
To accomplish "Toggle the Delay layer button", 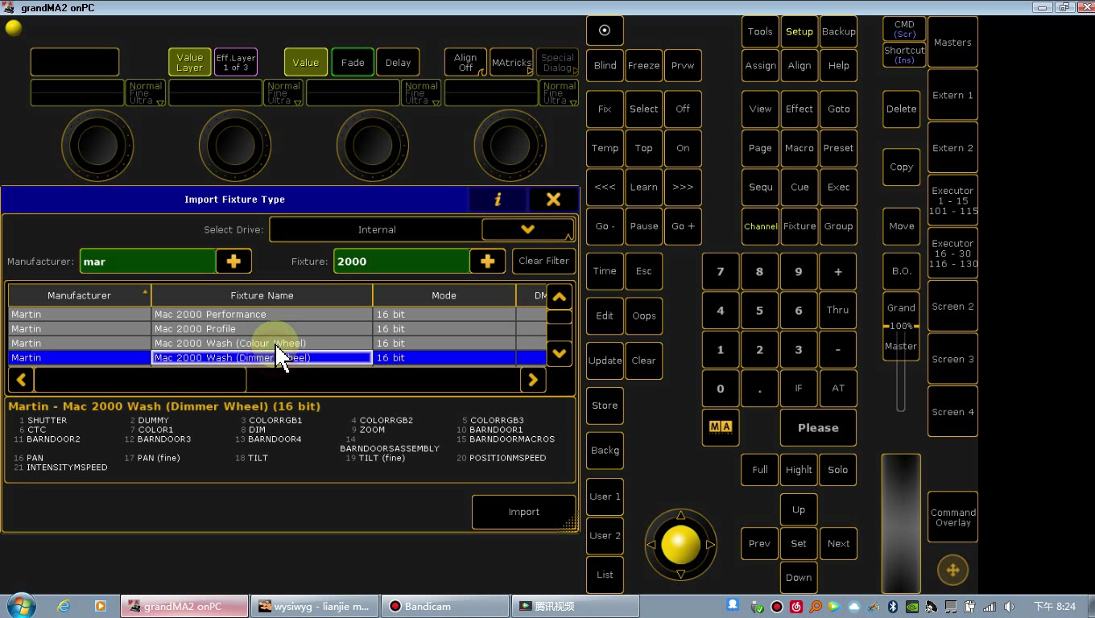I will click(x=398, y=62).
